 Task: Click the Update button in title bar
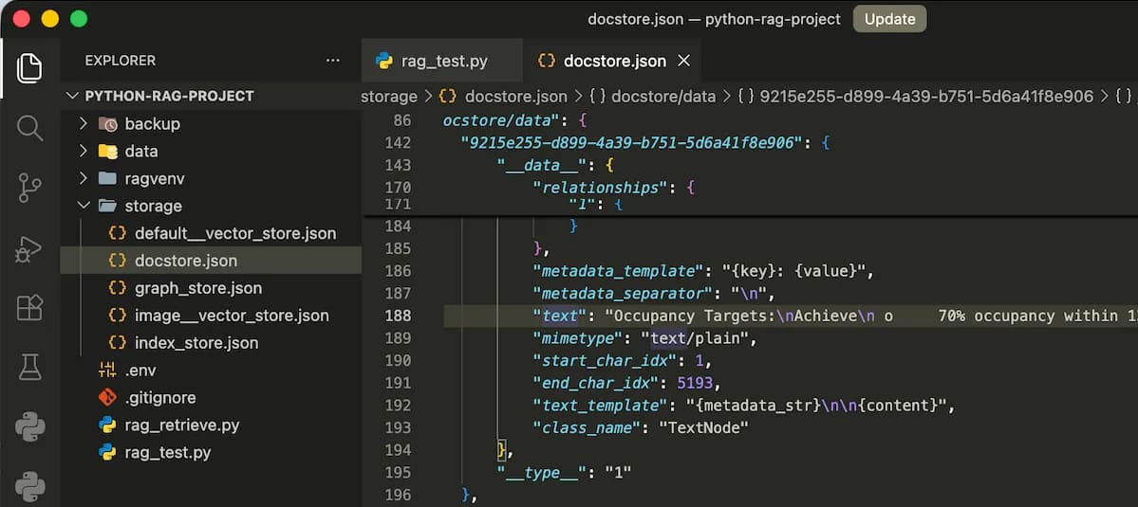[889, 19]
